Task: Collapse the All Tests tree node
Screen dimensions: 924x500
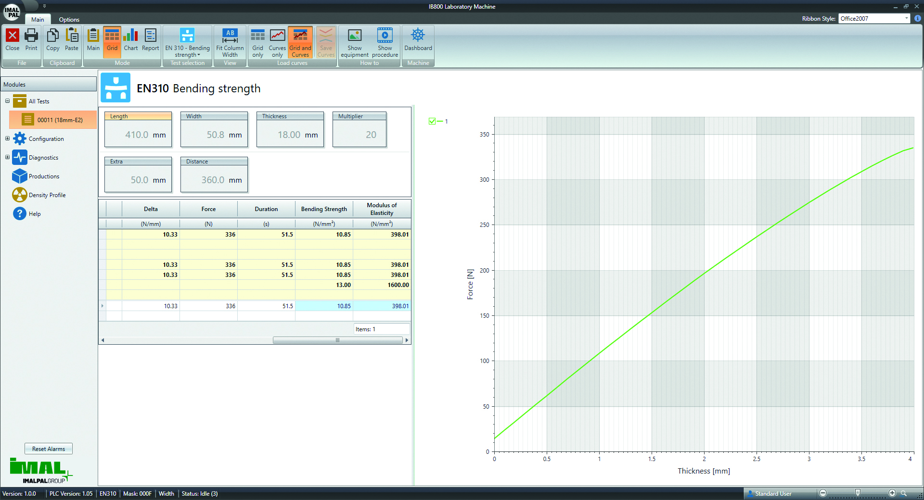Action: pos(7,101)
